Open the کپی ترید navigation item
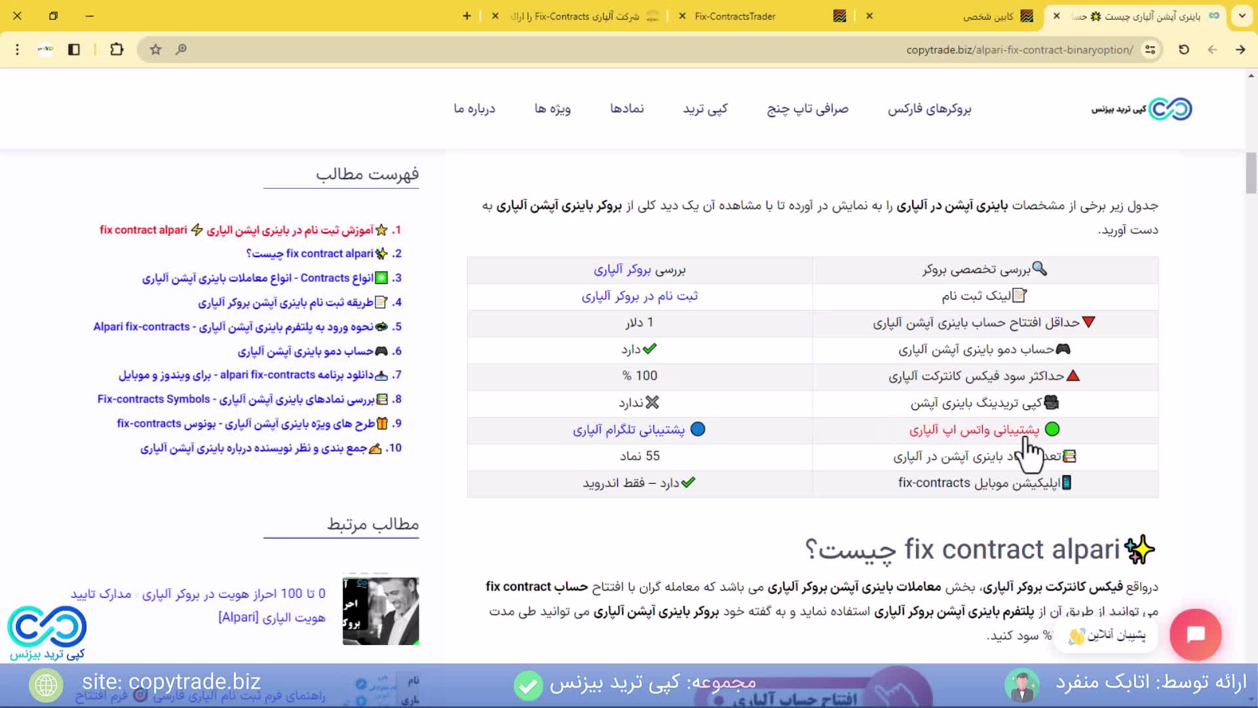The image size is (1258, 708). pyautogui.click(x=706, y=109)
